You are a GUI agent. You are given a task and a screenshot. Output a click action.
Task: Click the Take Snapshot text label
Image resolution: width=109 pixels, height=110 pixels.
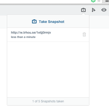pos(51,22)
